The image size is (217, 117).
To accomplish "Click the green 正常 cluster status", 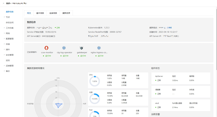I will (x=57, y=28).
